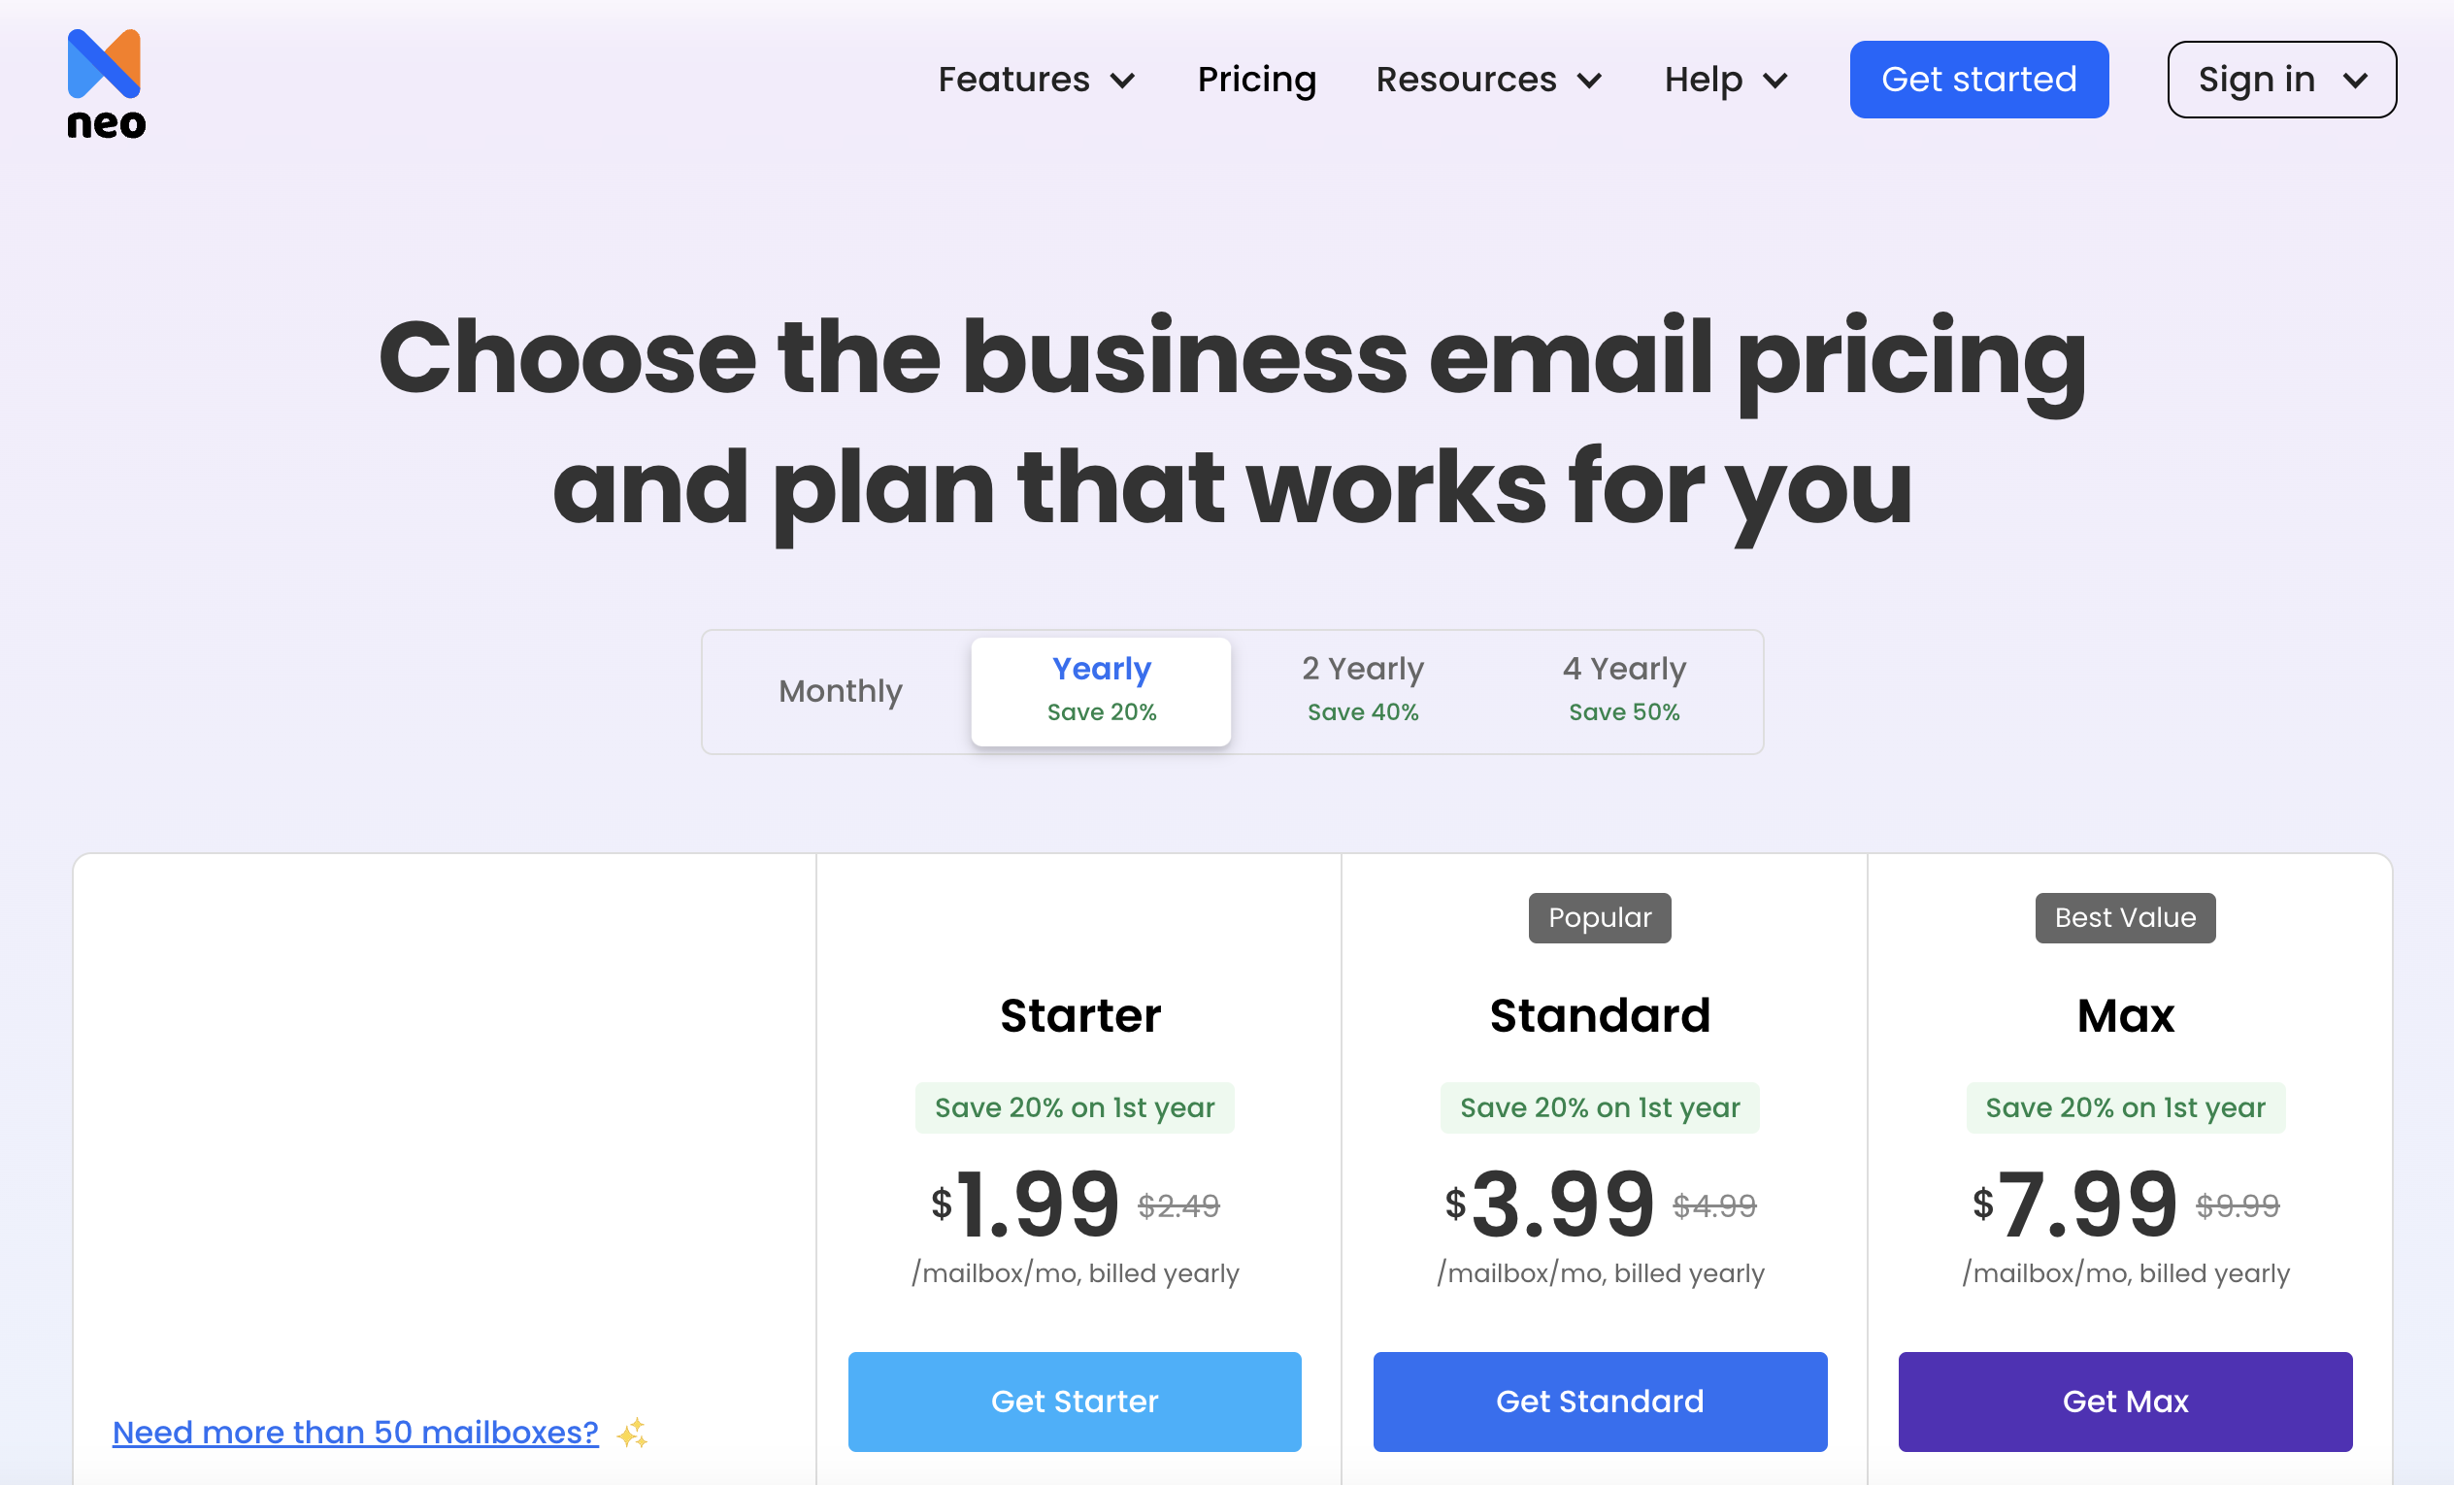Select the Monthly billing toggle
Image resolution: width=2454 pixels, height=1485 pixels.
[x=842, y=689]
